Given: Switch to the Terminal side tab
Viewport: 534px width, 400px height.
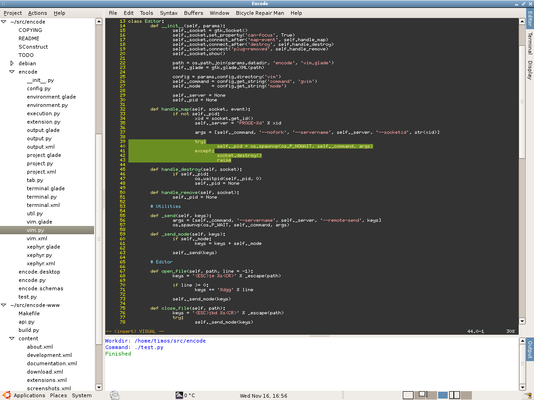Looking at the screenshot, I should (x=530, y=43).
